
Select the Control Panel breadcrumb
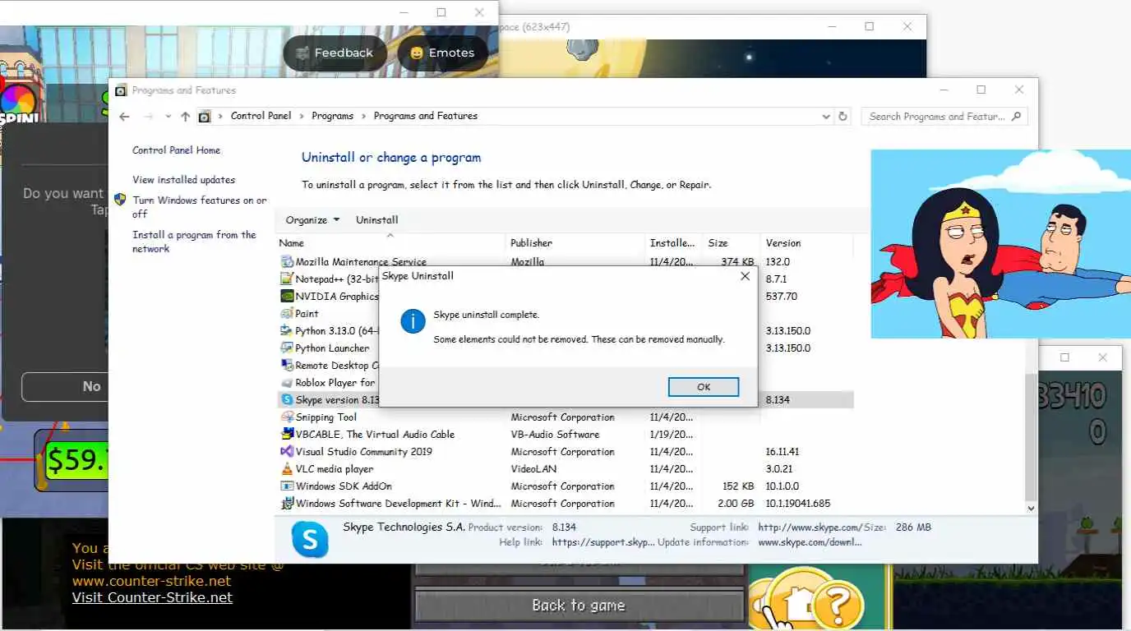point(261,116)
